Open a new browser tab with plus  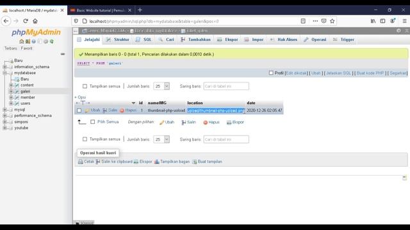coord(140,10)
